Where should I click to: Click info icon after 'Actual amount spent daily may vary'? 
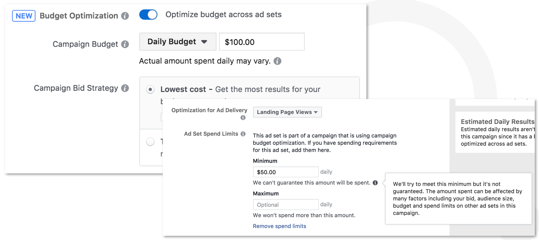(278, 61)
